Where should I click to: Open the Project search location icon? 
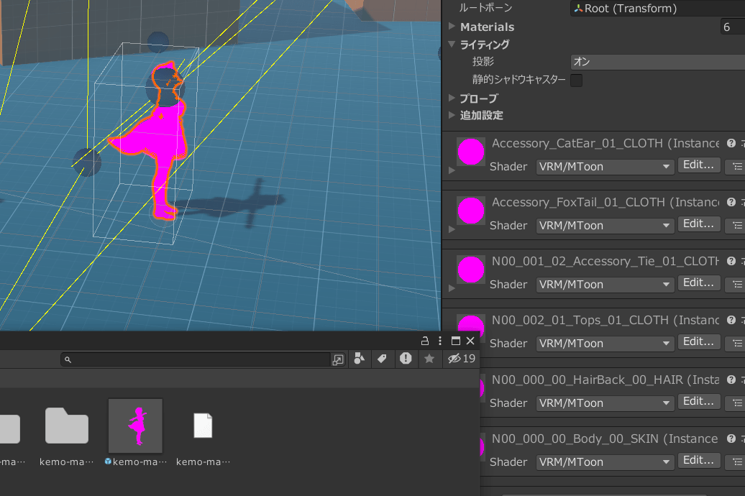(338, 359)
